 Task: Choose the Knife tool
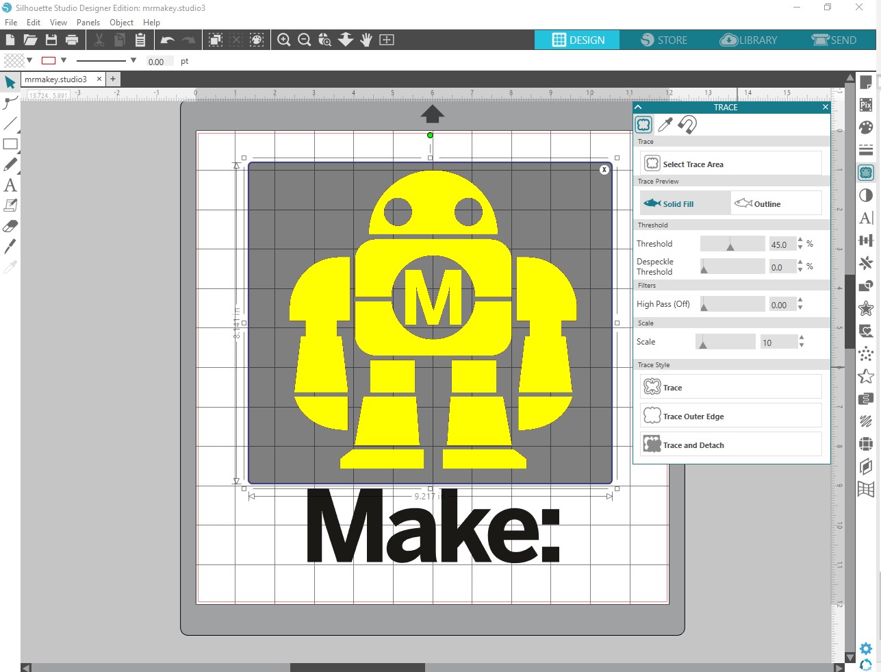point(10,247)
